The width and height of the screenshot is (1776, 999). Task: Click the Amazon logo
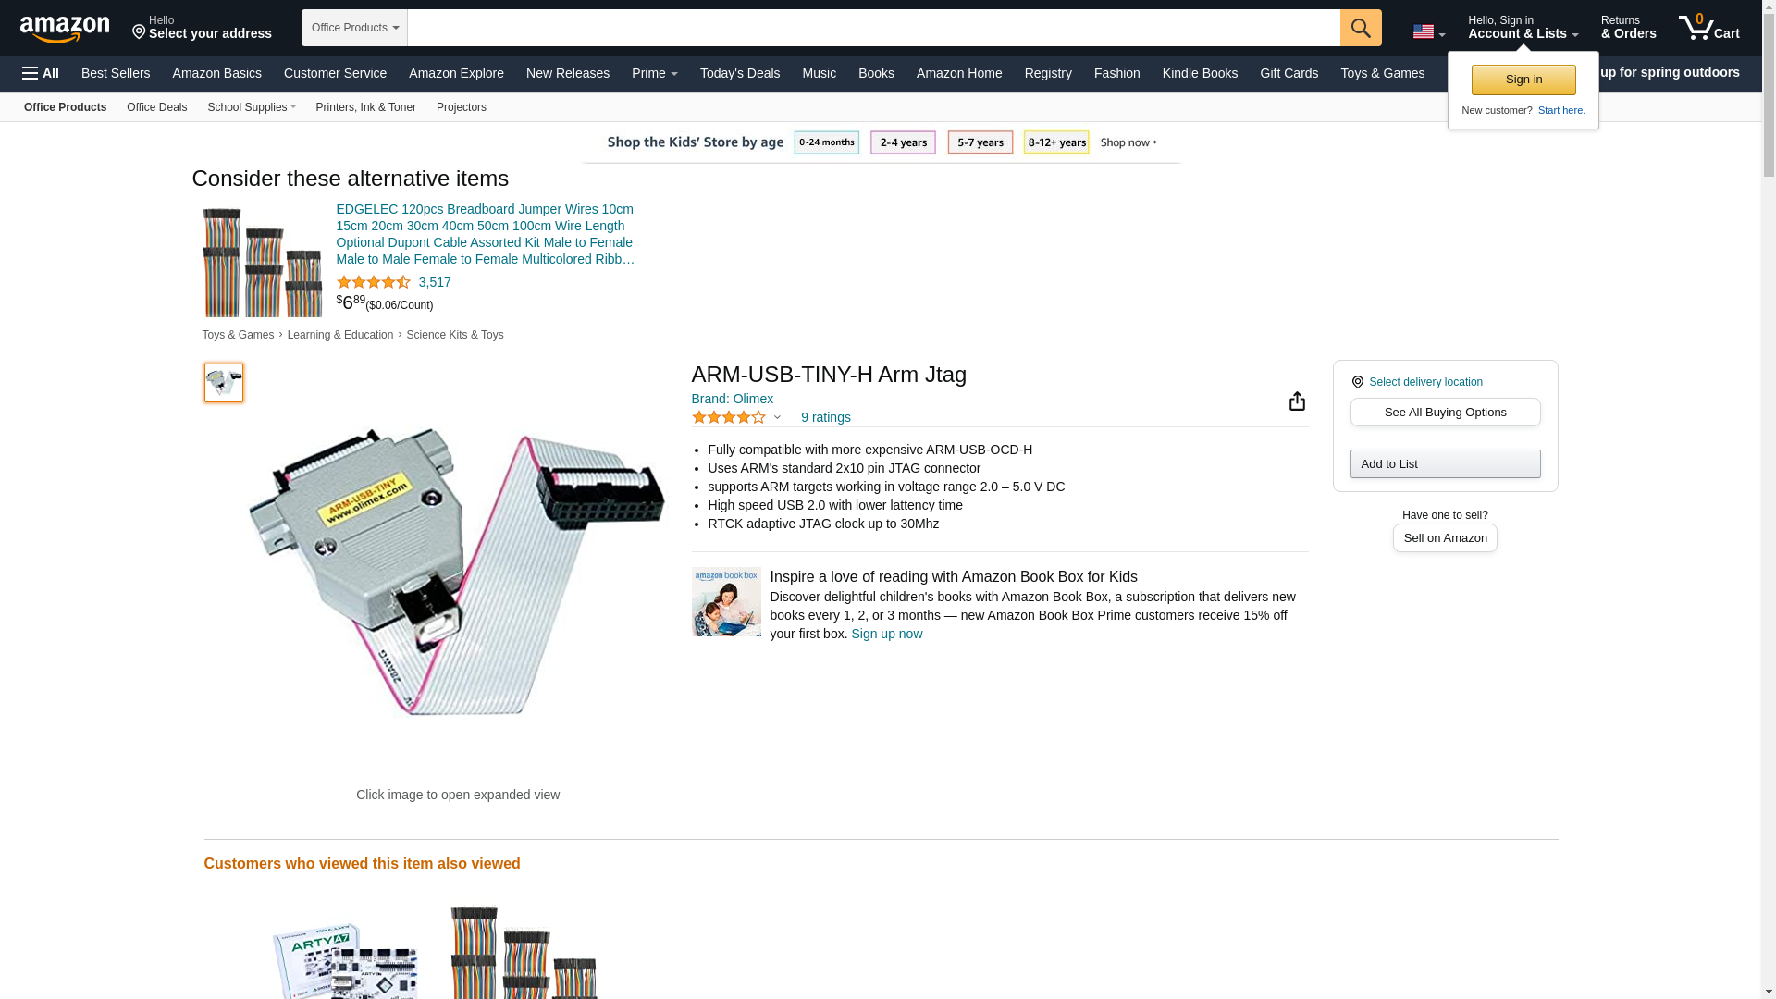[x=65, y=30]
